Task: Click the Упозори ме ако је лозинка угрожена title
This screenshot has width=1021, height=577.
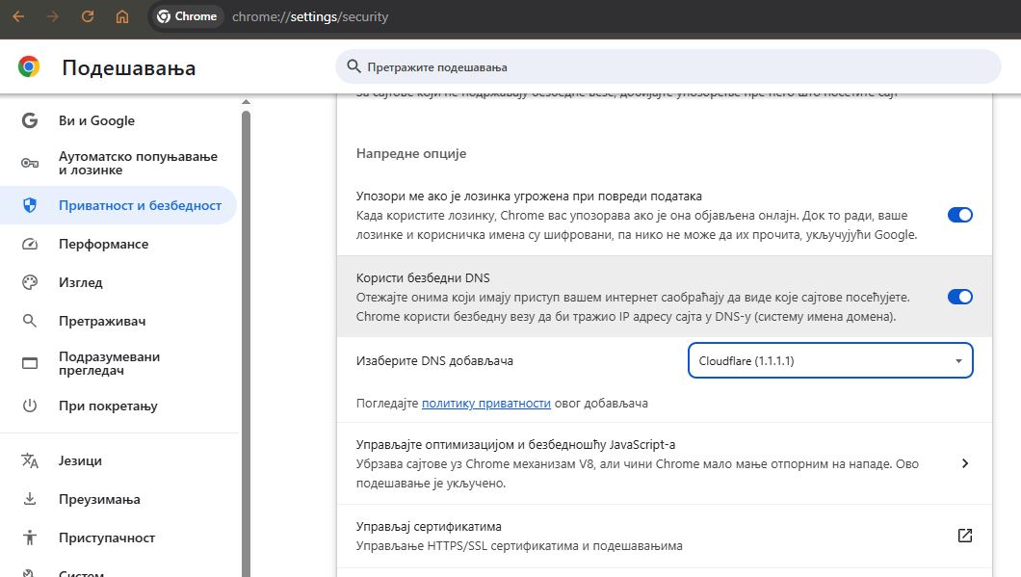Action: 529,196
